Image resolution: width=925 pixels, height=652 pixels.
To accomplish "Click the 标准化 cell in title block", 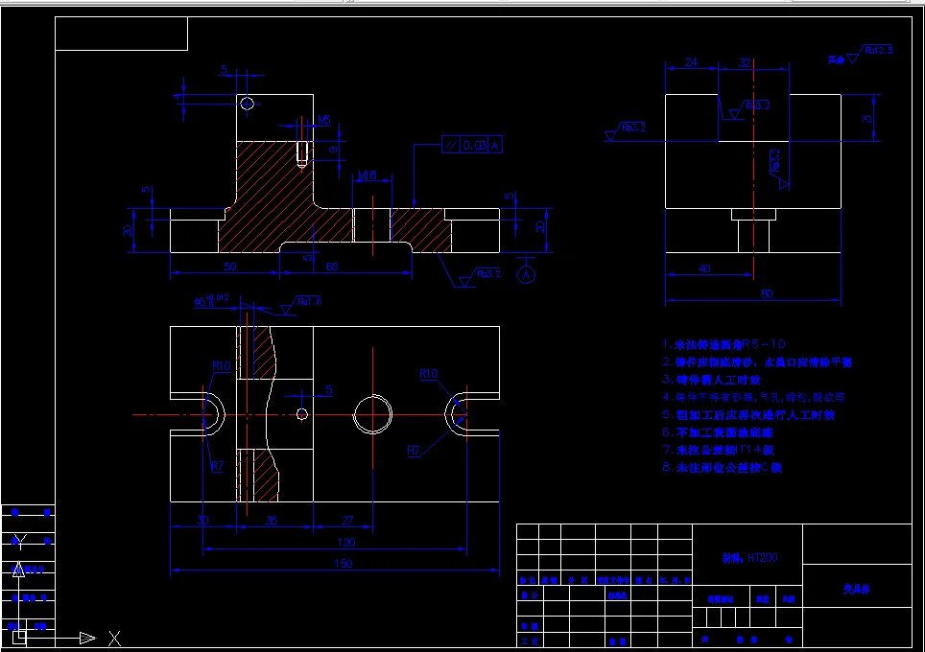I will [617, 595].
